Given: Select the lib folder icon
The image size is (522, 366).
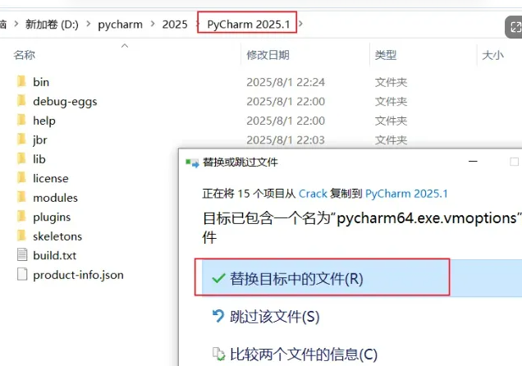Looking at the screenshot, I should click(x=21, y=158).
